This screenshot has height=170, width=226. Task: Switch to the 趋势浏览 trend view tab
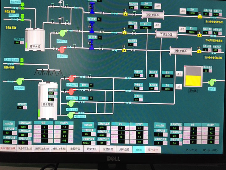click(91, 149)
